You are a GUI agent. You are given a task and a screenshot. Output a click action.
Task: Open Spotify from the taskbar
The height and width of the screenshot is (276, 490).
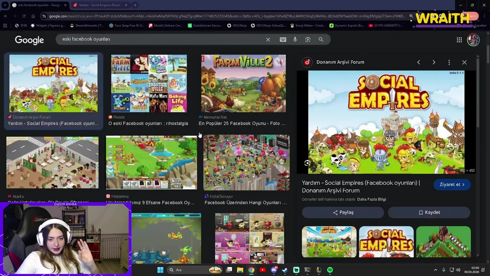pos(330,270)
